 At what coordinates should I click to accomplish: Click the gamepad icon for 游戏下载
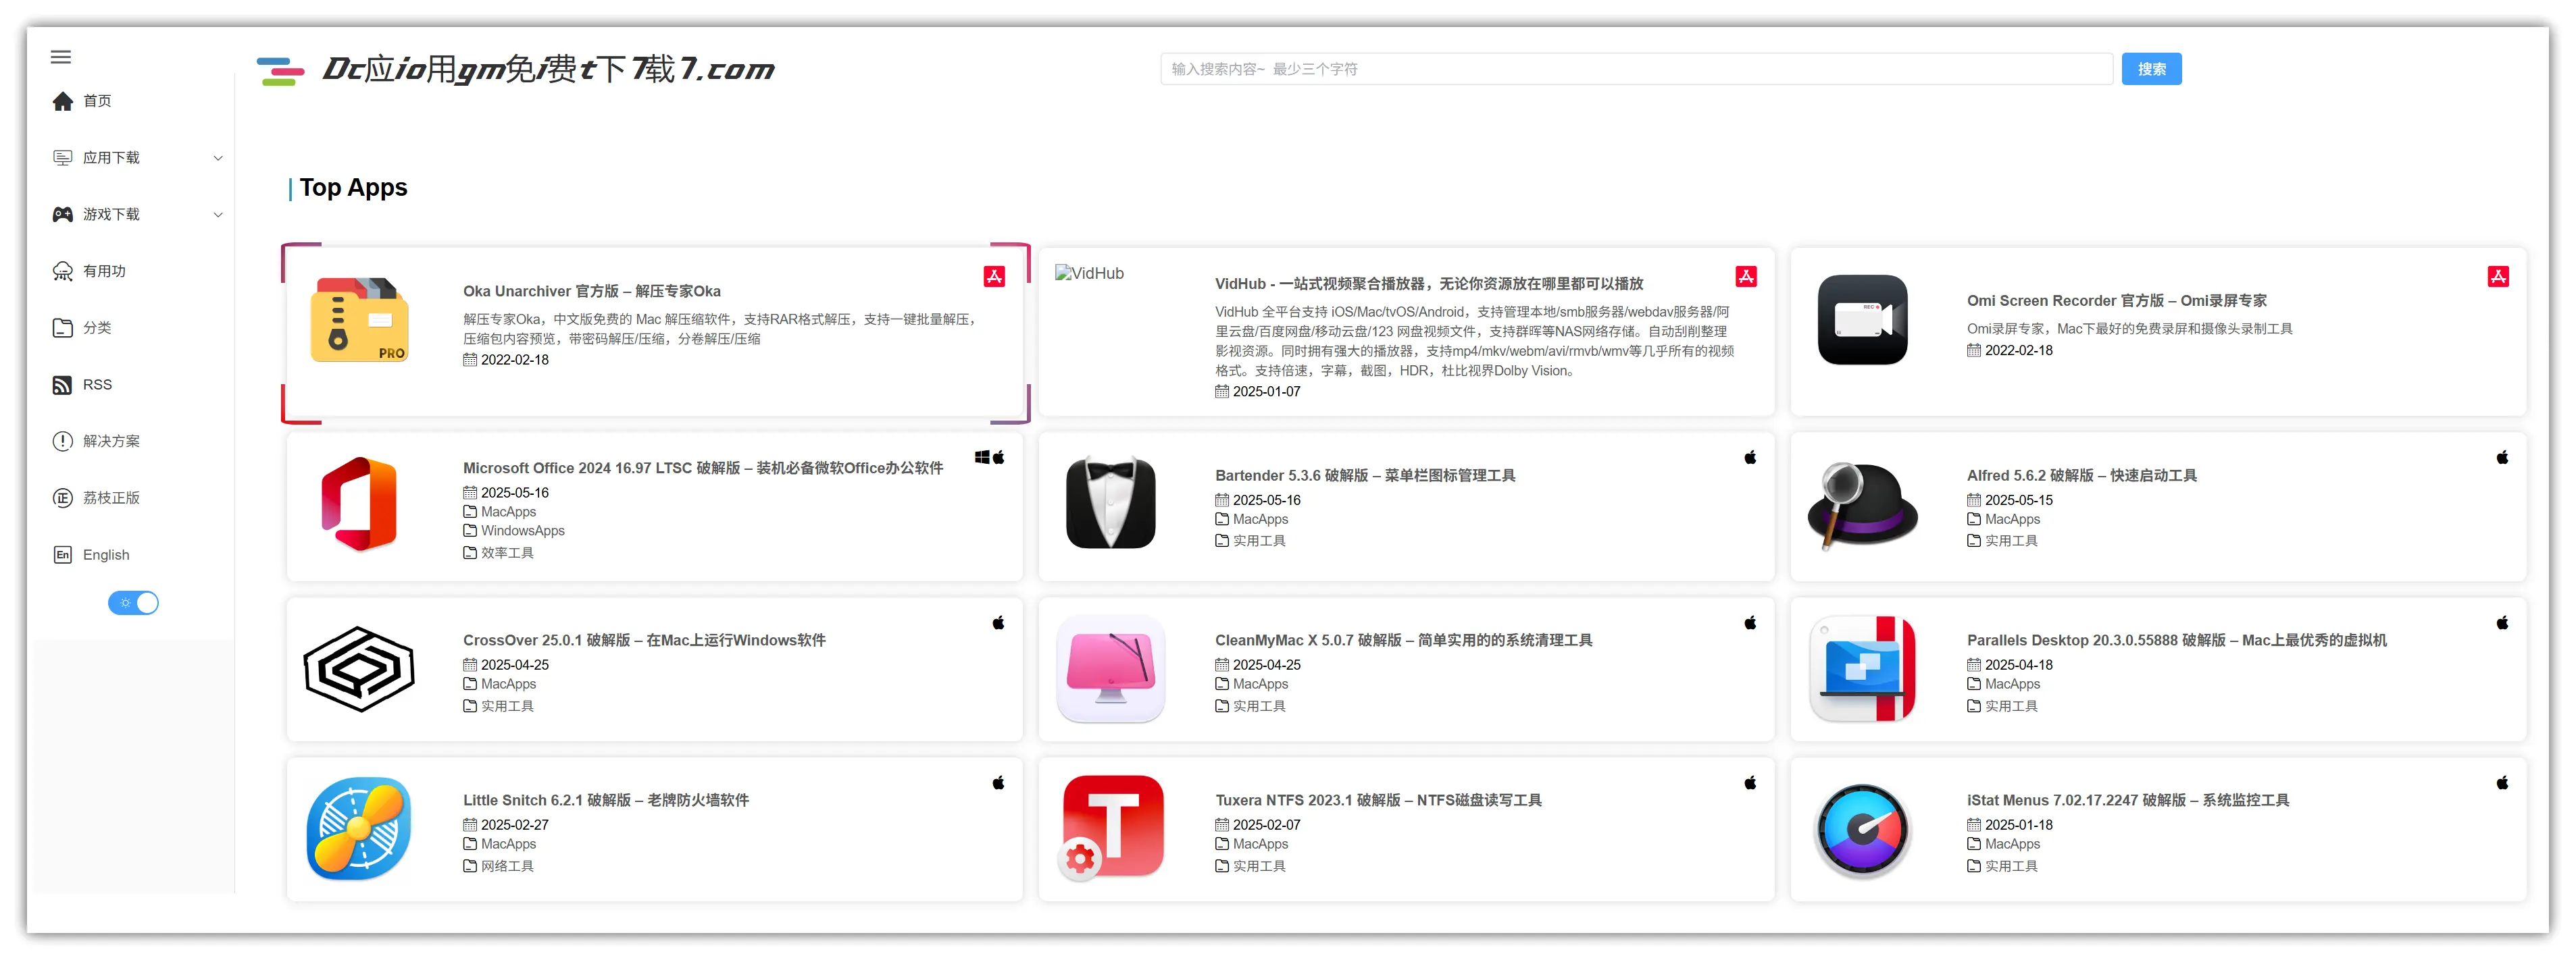[x=63, y=215]
